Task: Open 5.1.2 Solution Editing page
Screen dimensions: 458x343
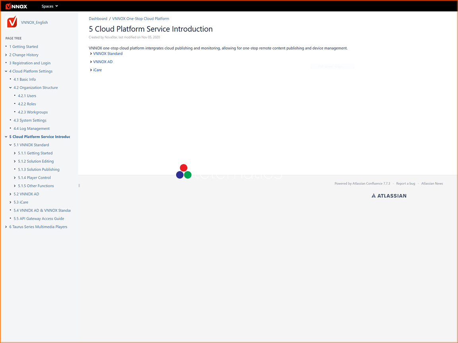Action: (x=36, y=161)
